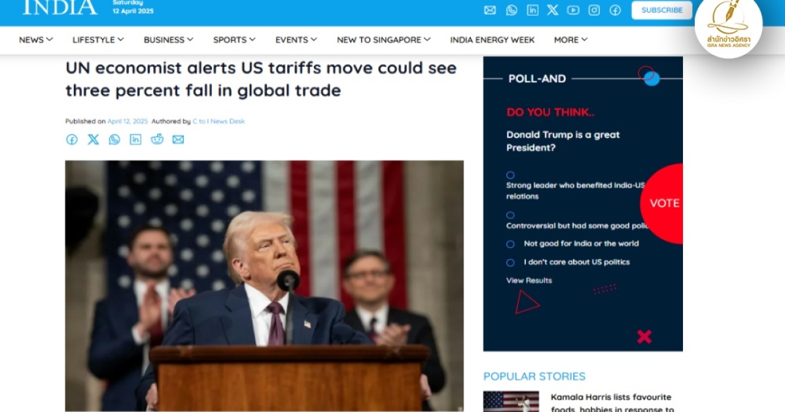Click the SUBSCRIBE button
This screenshot has width=785, height=412.
(661, 10)
